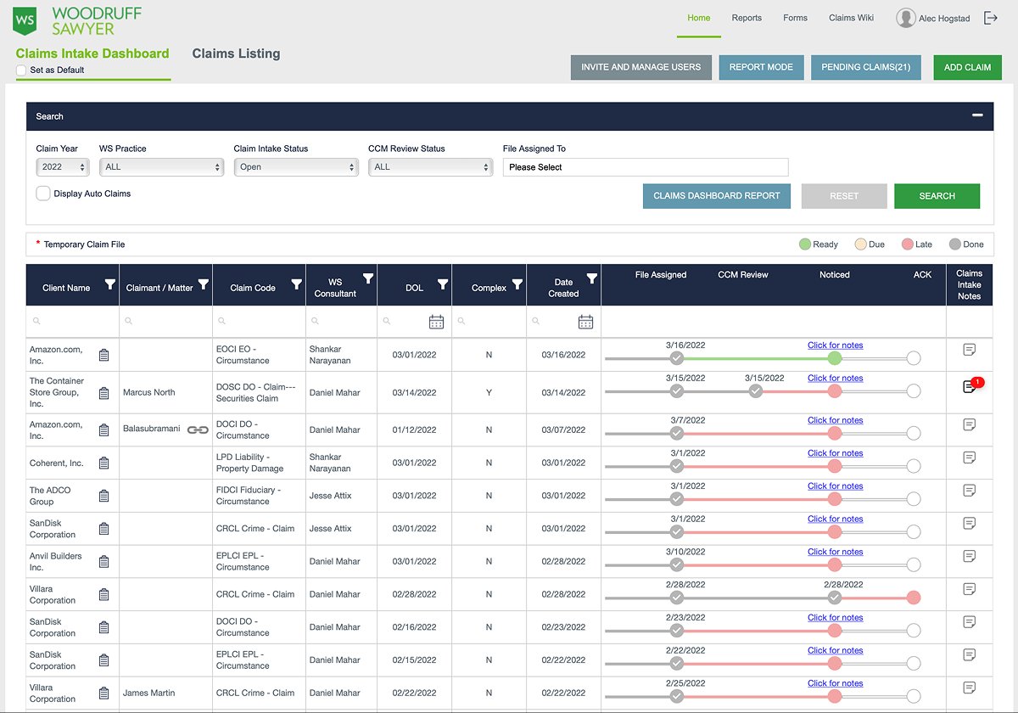Open Pending Claims(21) button

pos(866,67)
